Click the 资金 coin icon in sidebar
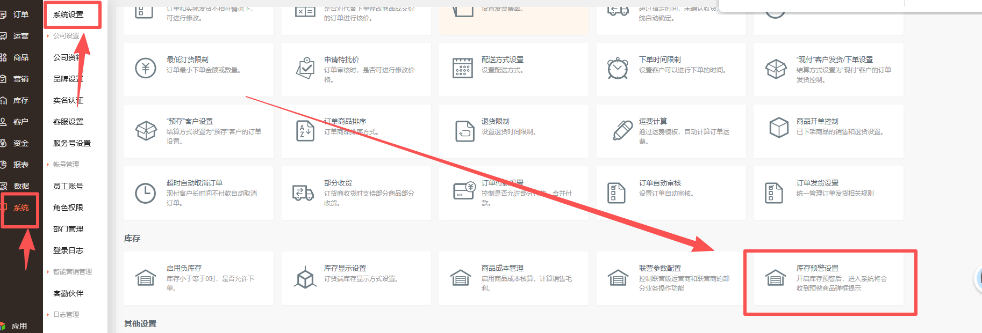 pos(3,143)
